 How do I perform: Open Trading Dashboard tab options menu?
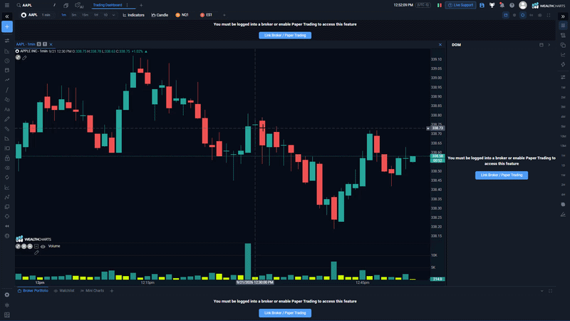[x=128, y=5]
